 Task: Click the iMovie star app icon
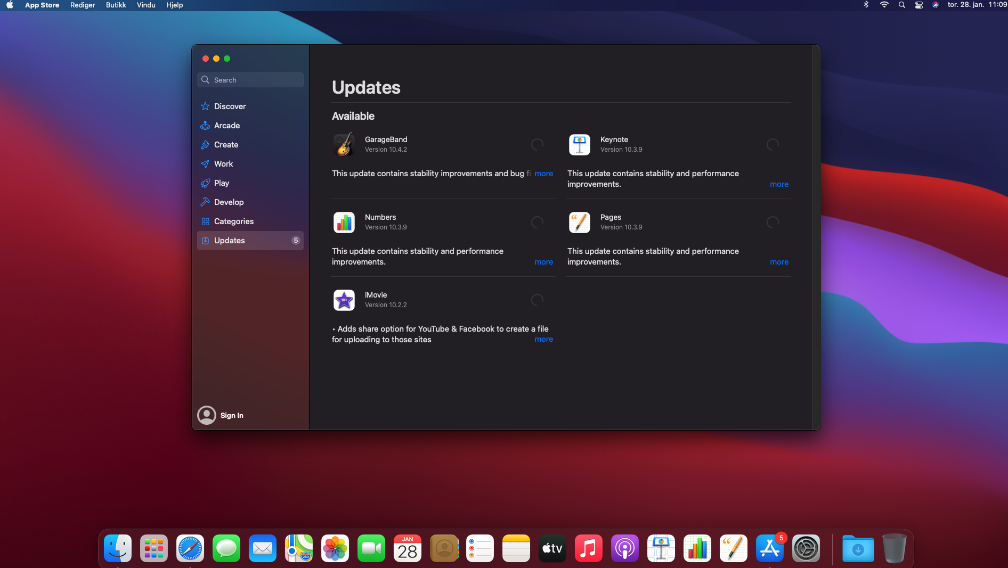point(344,300)
